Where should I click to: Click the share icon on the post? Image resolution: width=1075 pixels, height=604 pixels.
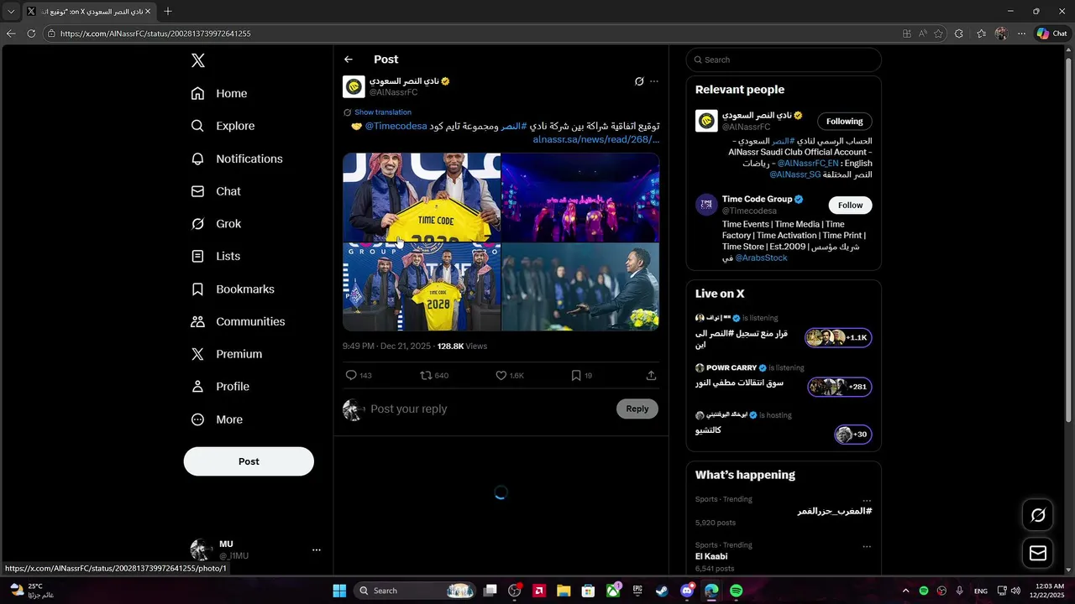651,375
